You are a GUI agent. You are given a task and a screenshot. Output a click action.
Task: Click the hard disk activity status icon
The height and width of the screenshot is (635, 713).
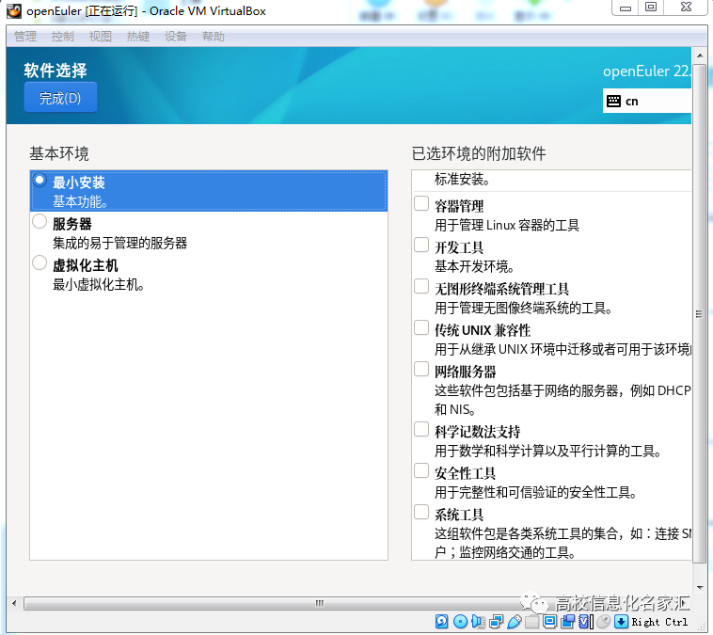tap(441, 621)
